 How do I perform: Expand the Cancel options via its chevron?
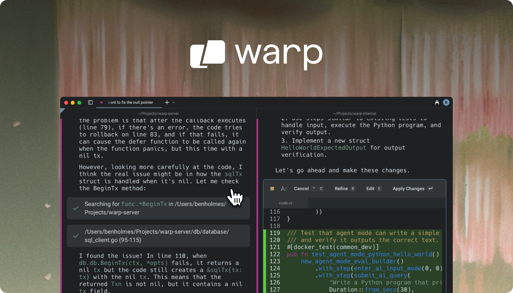[x=313, y=189]
